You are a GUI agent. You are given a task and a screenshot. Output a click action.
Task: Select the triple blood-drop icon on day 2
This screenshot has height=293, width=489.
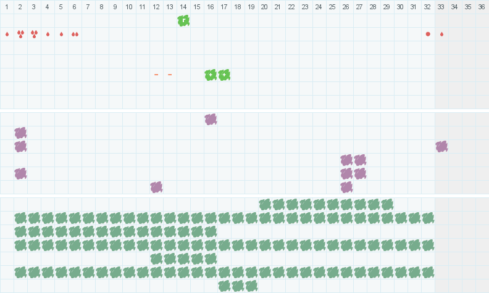(x=20, y=34)
